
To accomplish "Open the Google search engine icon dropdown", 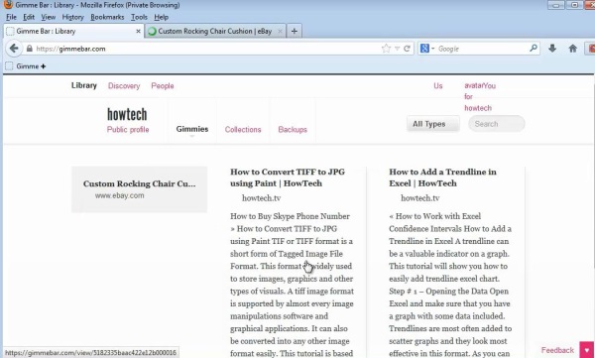I will coord(426,49).
